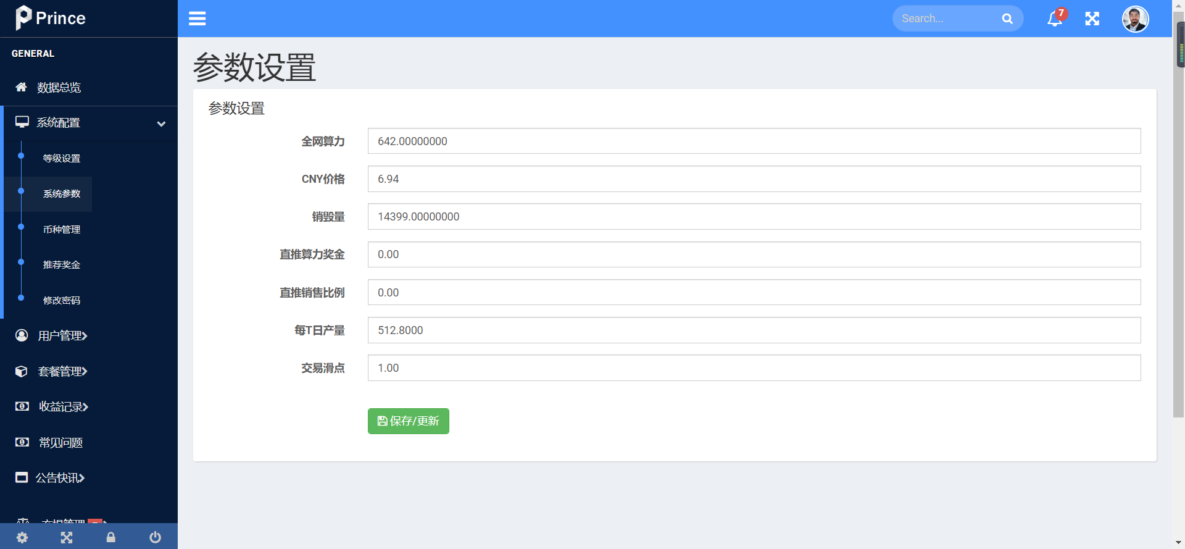Viewport: 1185px width, 549px height.
Task: Expand the 套餐管理 menu
Action: tap(85, 371)
